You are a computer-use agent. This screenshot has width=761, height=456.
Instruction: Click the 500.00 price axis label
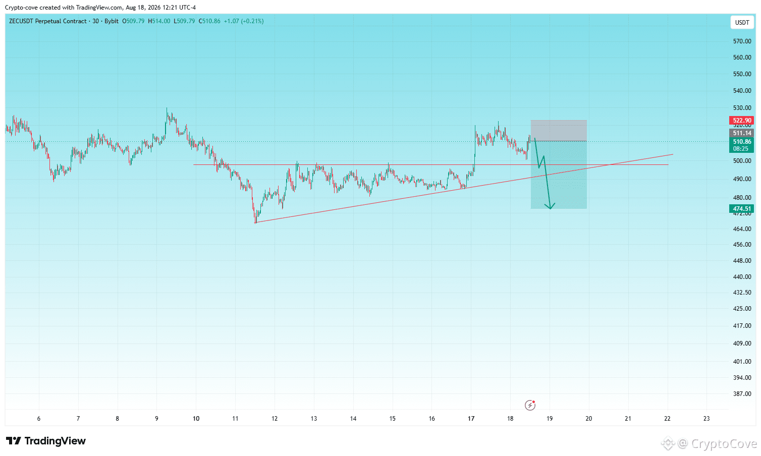coord(742,161)
